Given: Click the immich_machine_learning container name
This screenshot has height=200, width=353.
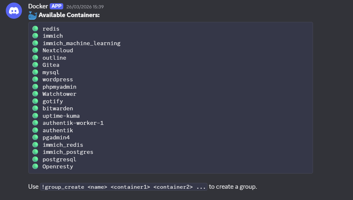Looking at the screenshot, I should (x=81, y=43).
